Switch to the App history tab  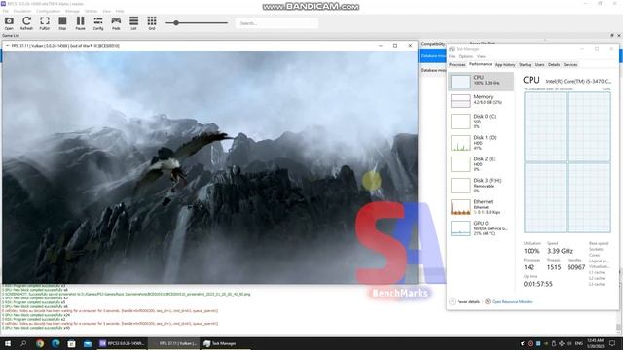505,65
